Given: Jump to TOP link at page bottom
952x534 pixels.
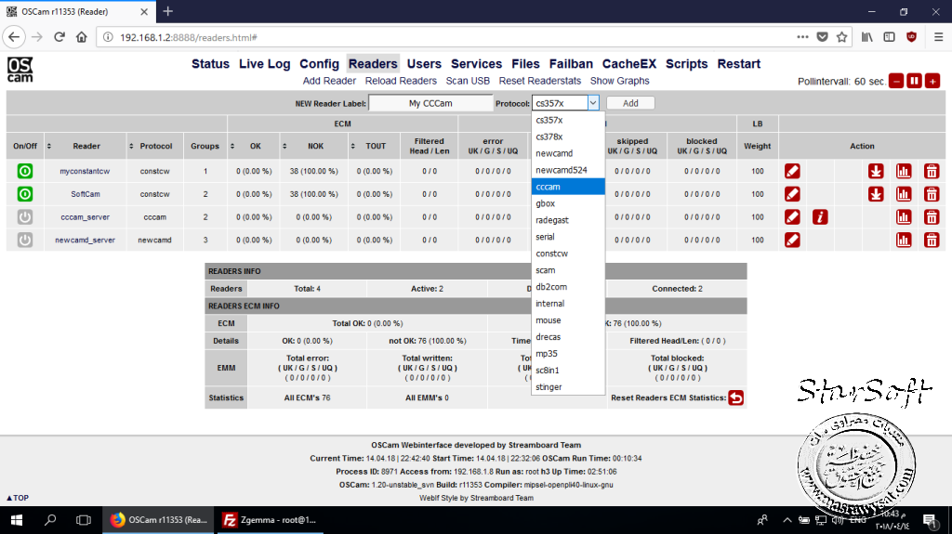Looking at the screenshot, I should pos(18,498).
